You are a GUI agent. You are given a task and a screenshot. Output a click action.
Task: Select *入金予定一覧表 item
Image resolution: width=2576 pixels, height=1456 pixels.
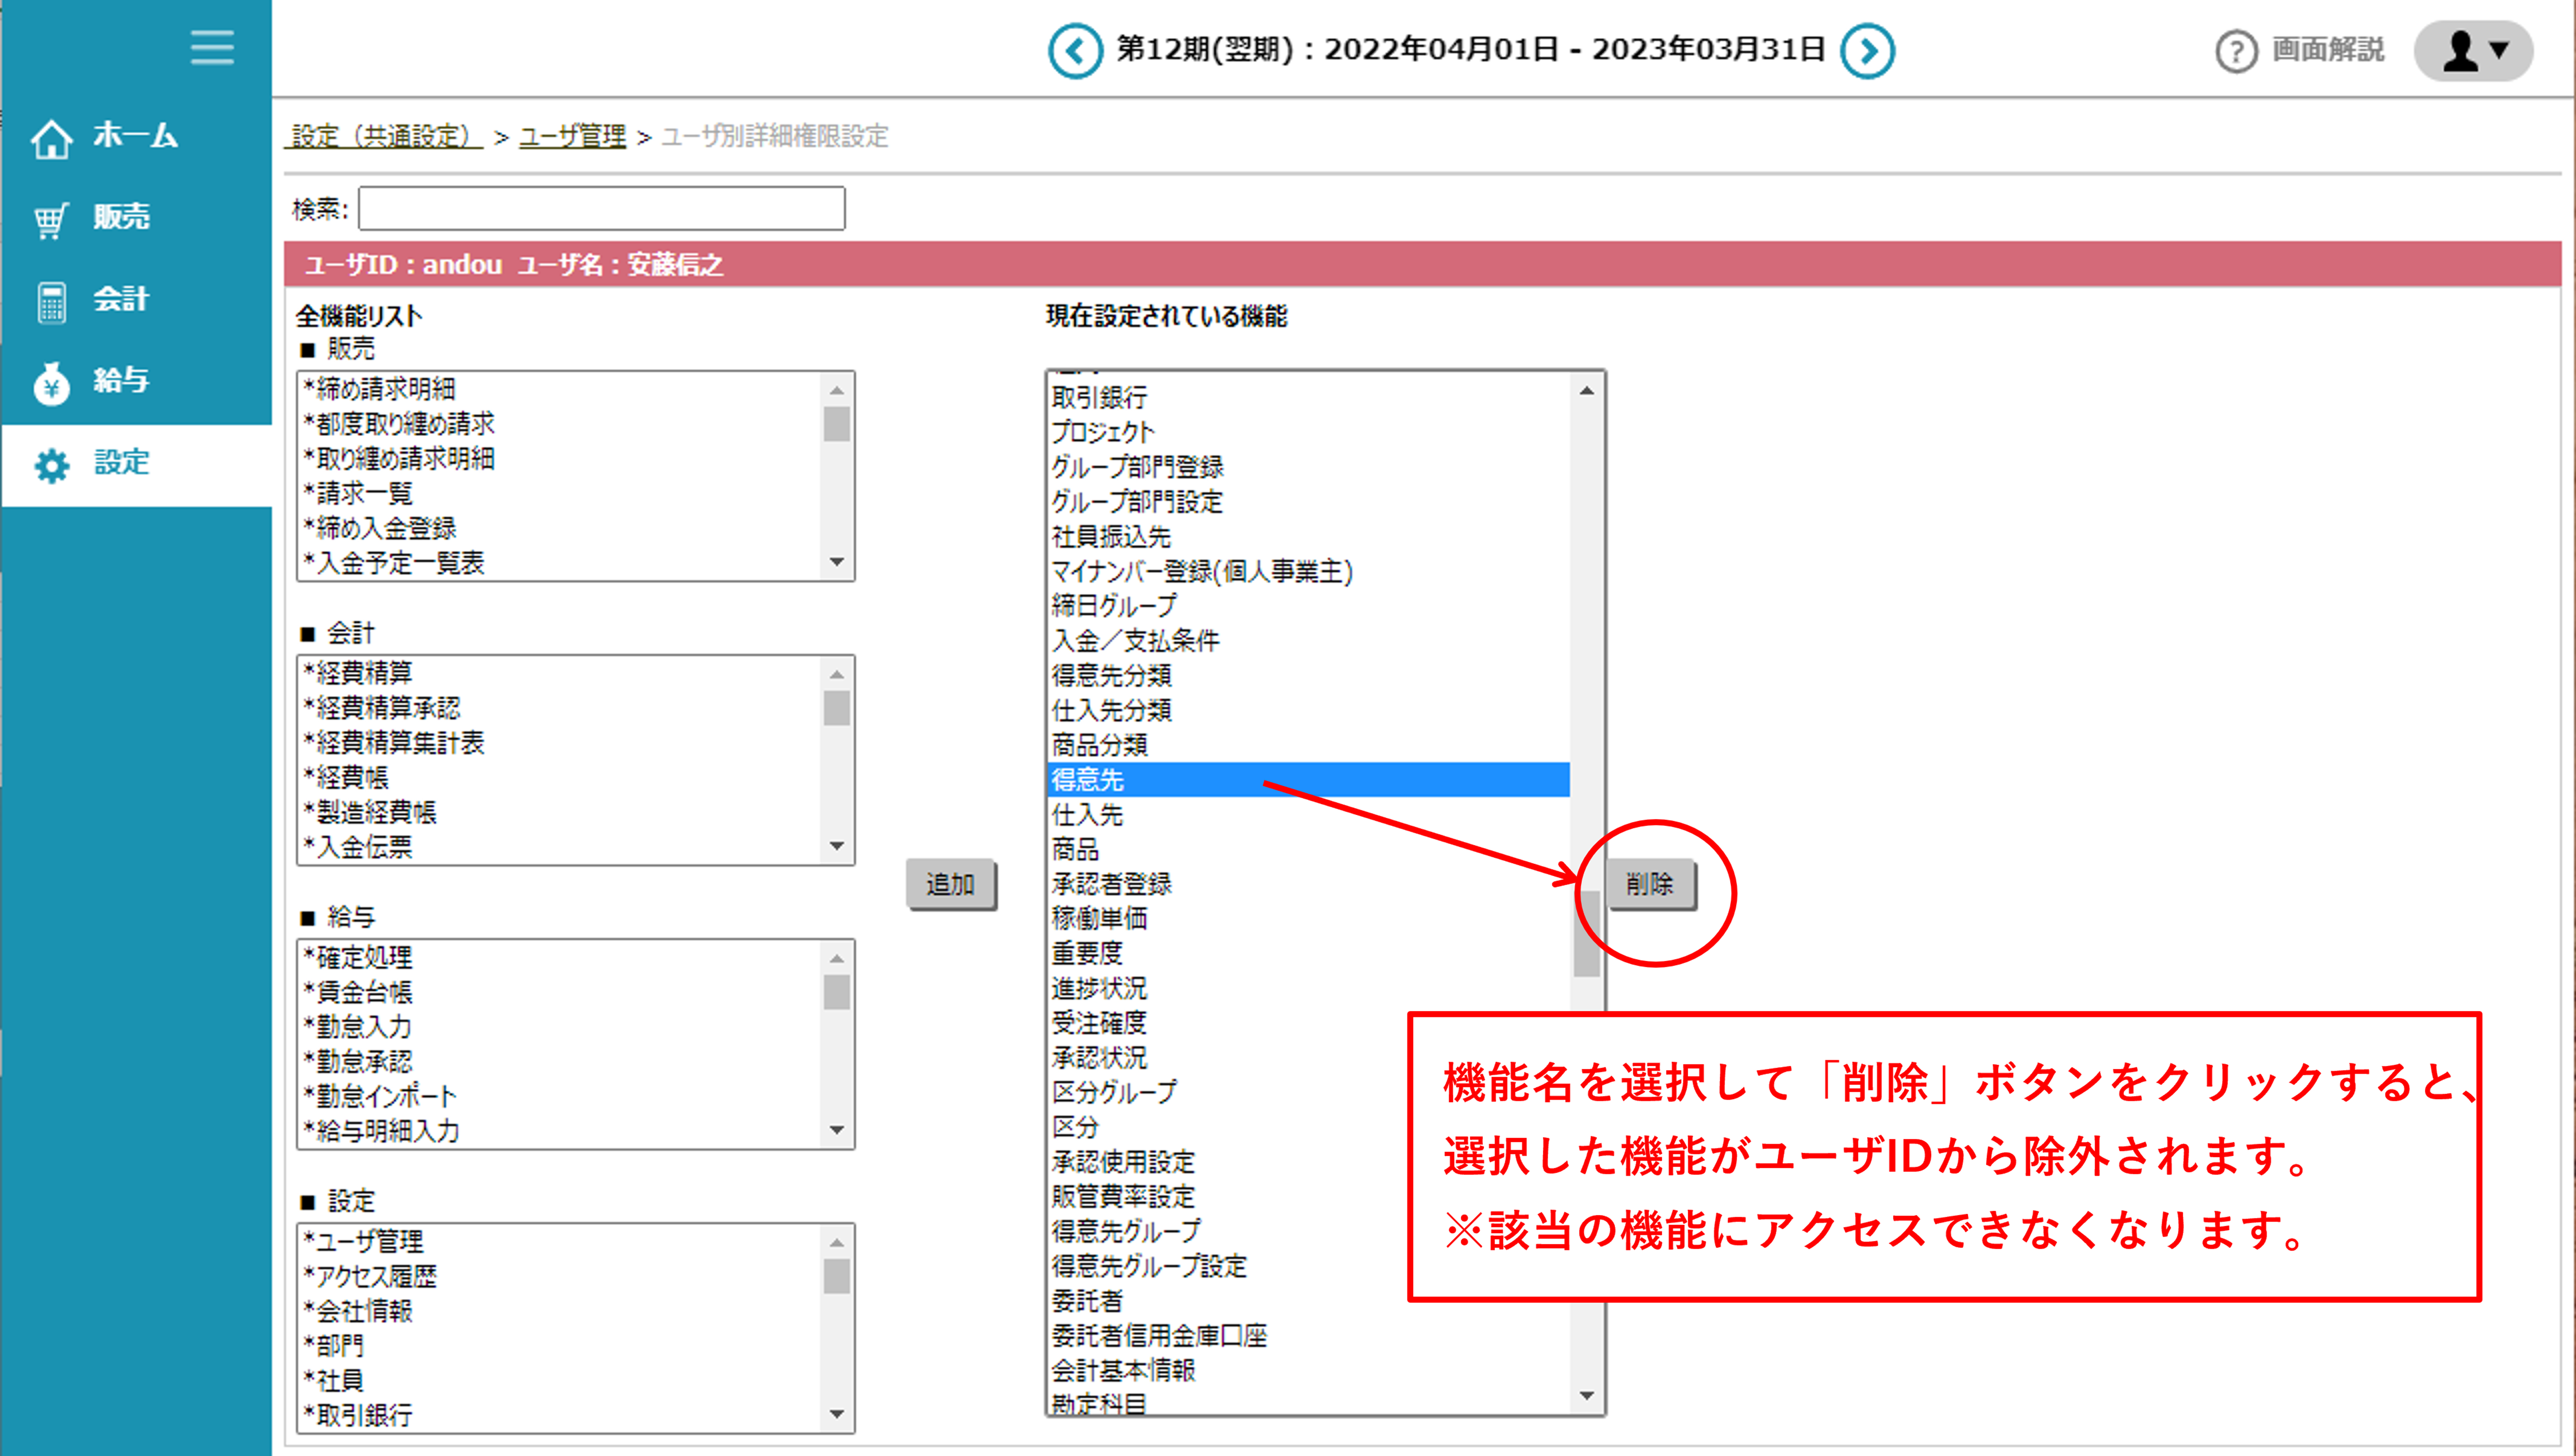point(560,563)
